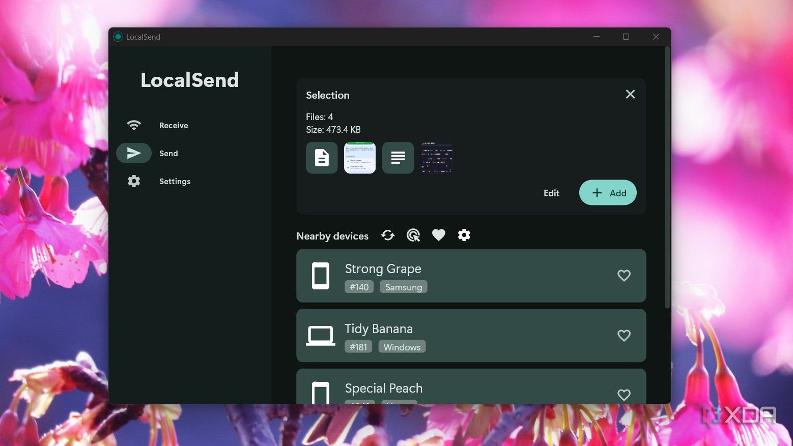The width and height of the screenshot is (793, 446).
Task: Click the Strong Grape phone icon
Action: (x=321, y=276)
